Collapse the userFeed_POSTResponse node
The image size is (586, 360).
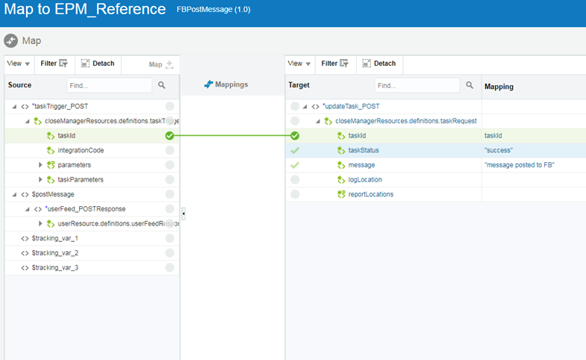point(28,209)
